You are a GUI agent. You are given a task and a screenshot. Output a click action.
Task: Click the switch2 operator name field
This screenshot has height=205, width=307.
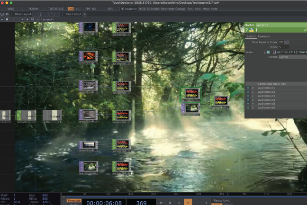(281, 25)
